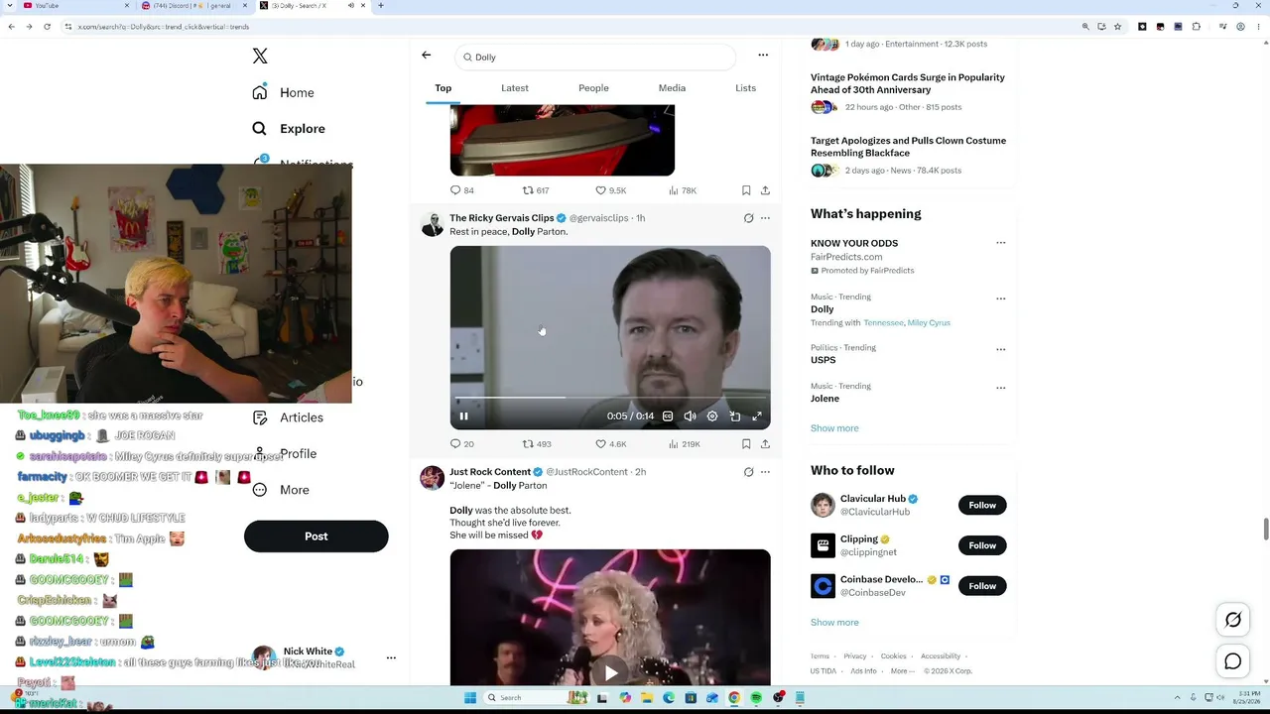This screenshot has height=714, width=1270.
Task: Open the Vintage Pokémon Cards news story
Action: [908, 83]
